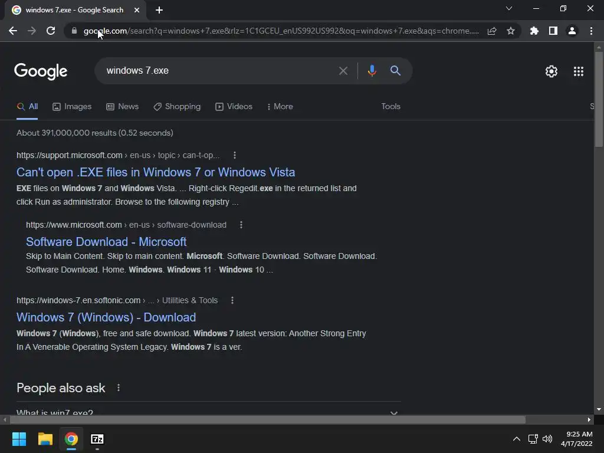The width and height of the screenshot is (604, 453).
Task: Go back with the browser back arrow
Action: pyautogui.click(x=13, y=31)
